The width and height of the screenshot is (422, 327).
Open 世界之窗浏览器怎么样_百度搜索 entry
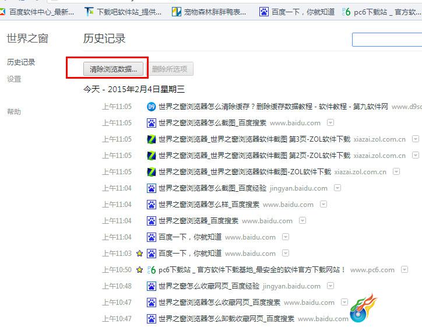[209, 205]
